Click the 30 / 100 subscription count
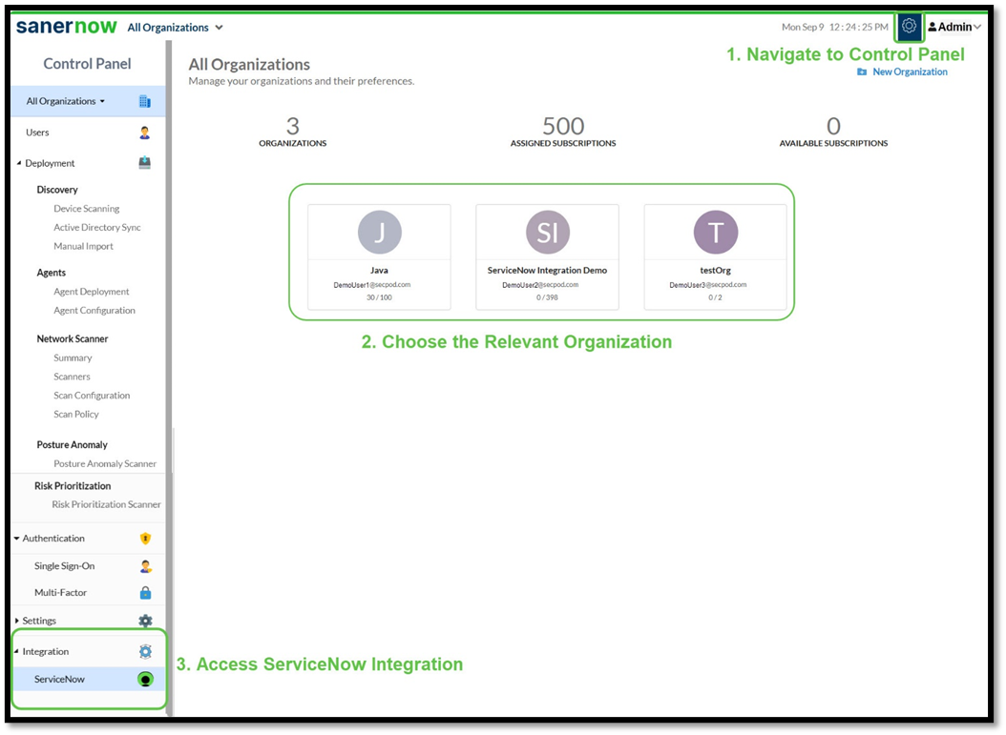The height and width of the screenshot is (735, 1006). coord(379,297)
